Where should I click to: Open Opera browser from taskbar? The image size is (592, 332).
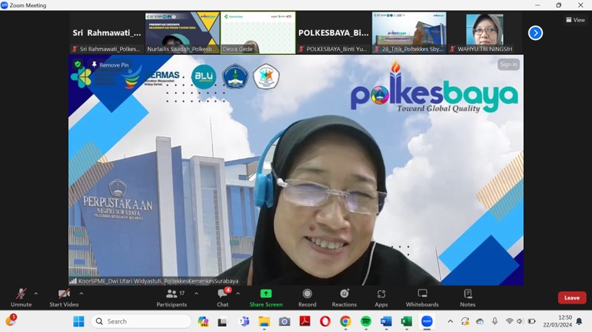tap(325, 322)
